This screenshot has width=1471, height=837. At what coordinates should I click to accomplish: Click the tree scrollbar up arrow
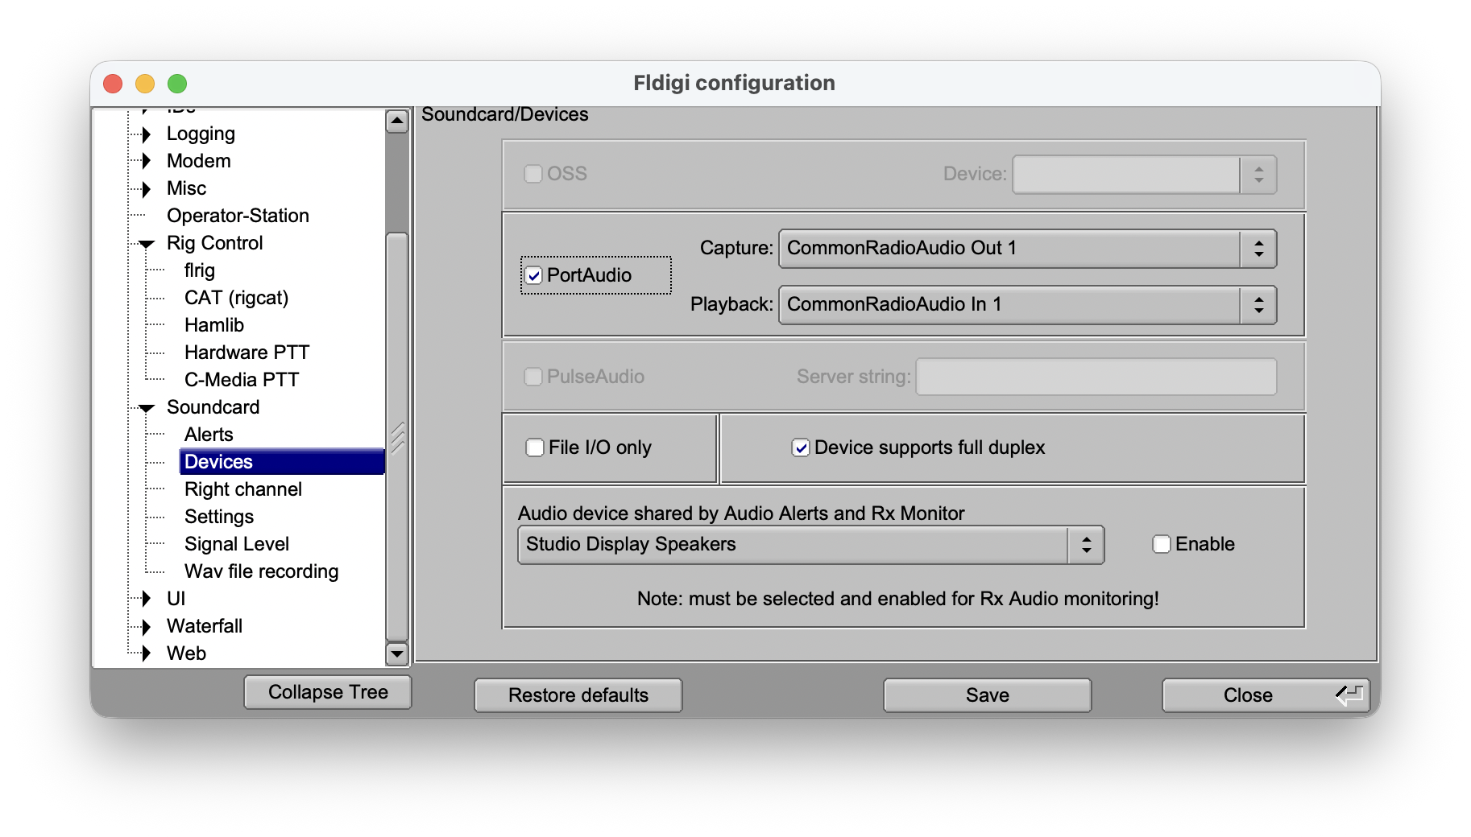pyautogui.click(x=396, y=122)
